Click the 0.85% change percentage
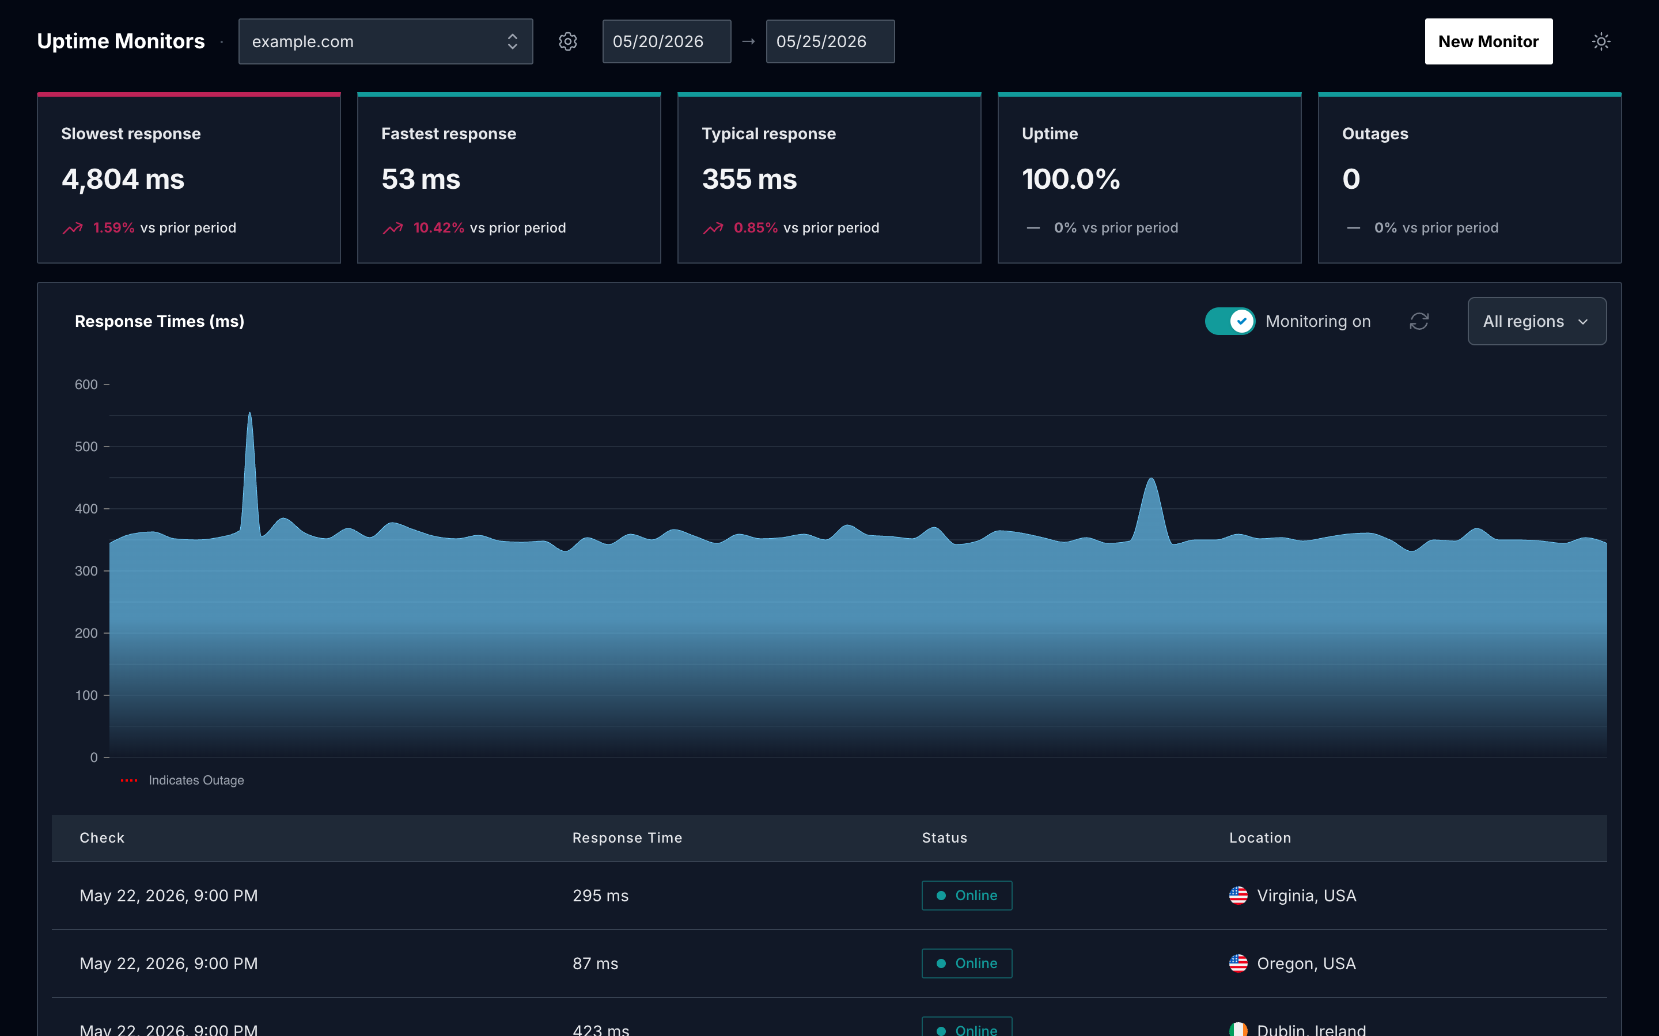Viewport: 1659px width, 1036px height. (x=755, y=227)
